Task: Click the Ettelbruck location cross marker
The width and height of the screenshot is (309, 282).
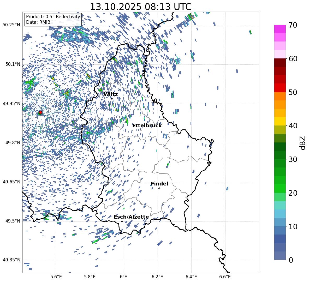Action: point(141,130)
